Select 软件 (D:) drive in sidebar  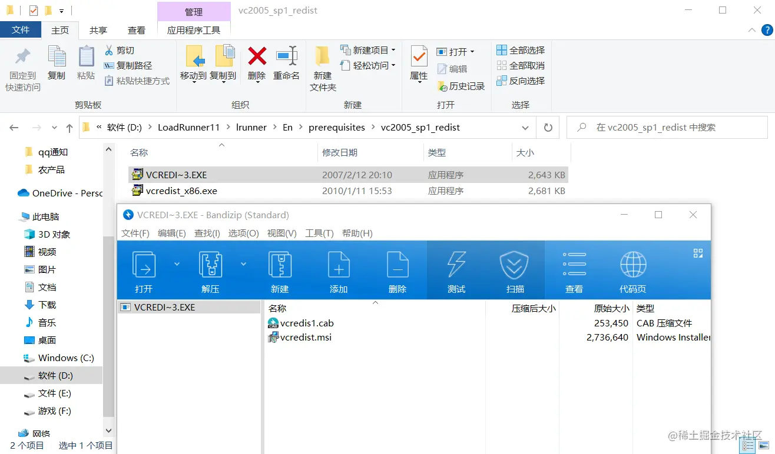[x=51, y=376]
